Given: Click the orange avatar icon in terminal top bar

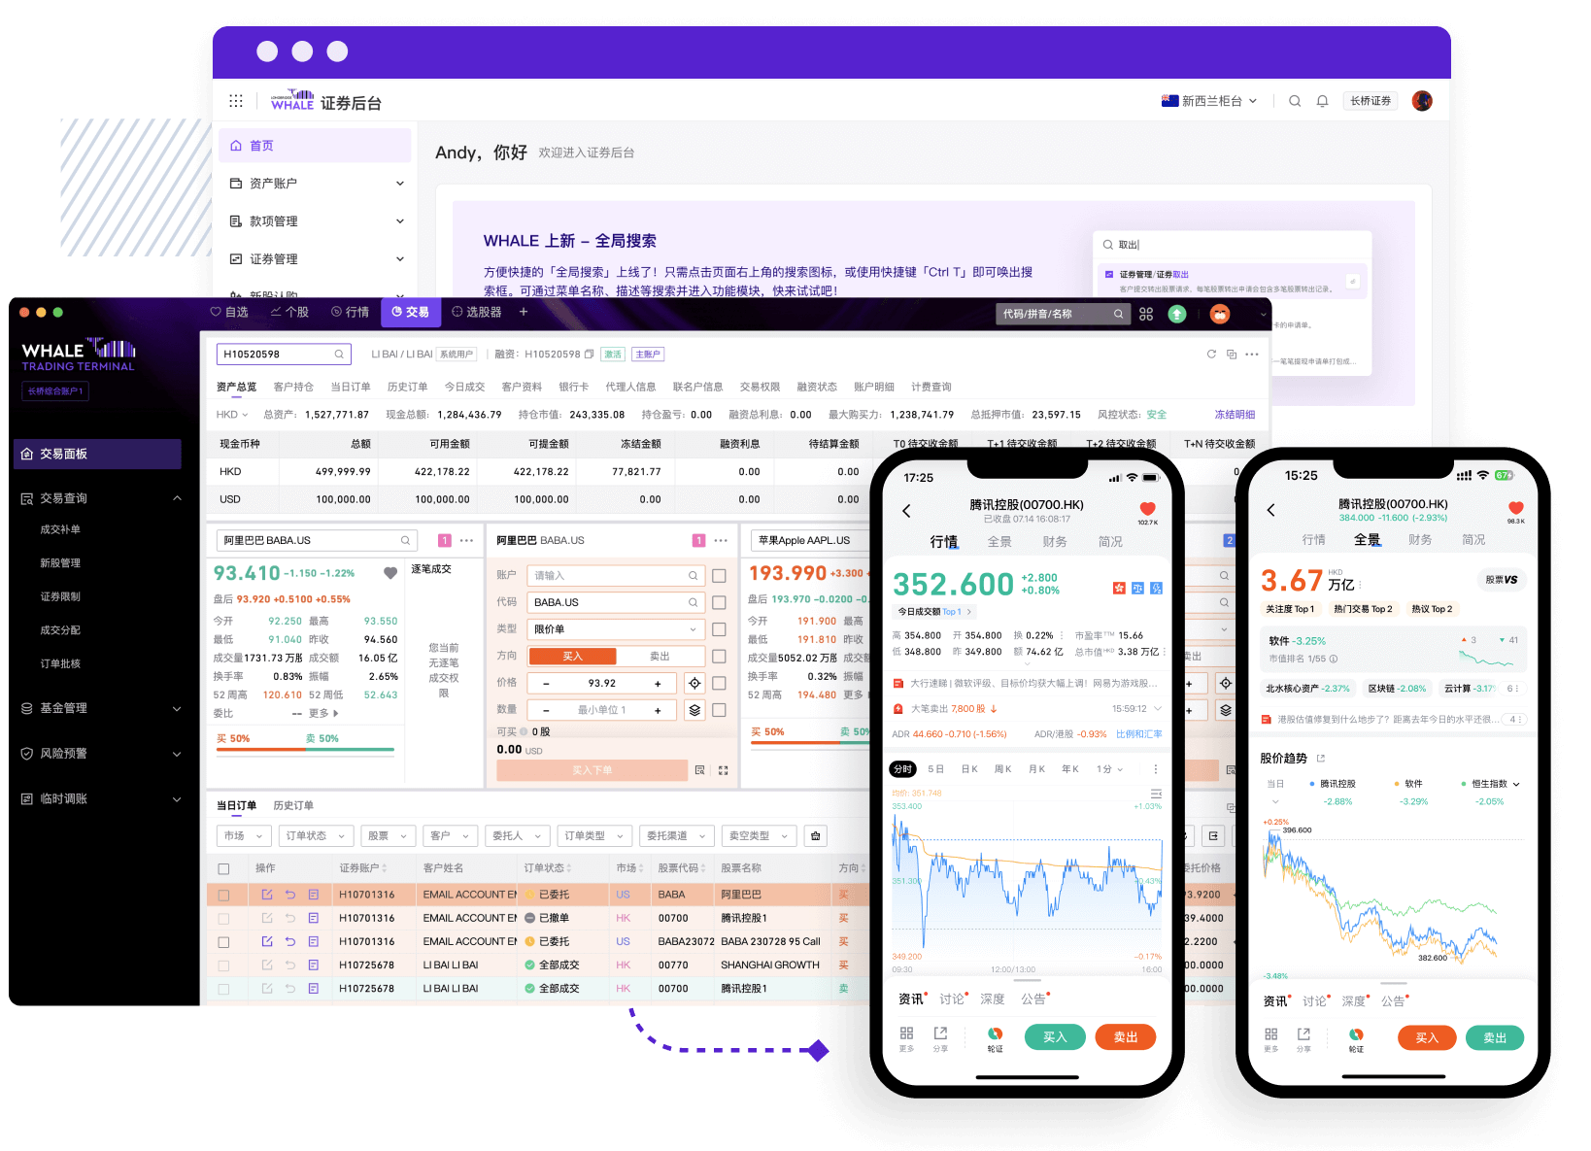Looking at the screenshot, I should coord(1220,314).
